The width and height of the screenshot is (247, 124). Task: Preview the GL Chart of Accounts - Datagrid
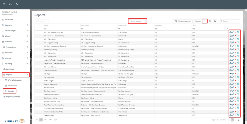click(x=231, y=46)
